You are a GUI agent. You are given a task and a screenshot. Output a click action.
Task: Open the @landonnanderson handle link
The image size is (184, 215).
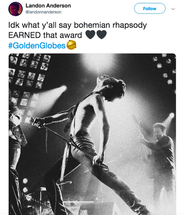click(x=43, y=12)
